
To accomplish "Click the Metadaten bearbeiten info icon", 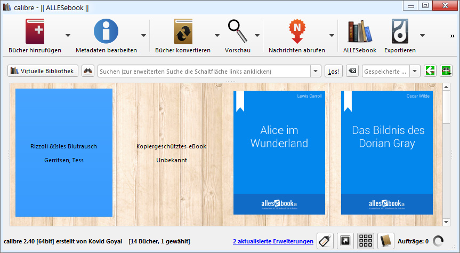I will [x=106, y=31].
